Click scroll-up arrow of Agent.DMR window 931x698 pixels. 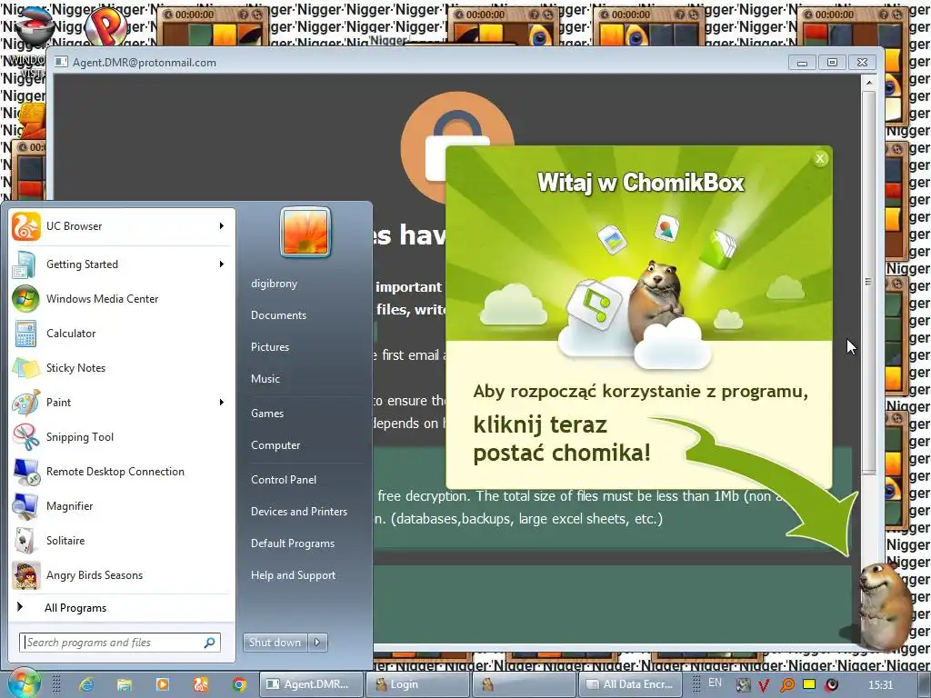pyautogui.click(x=868, y=83)
